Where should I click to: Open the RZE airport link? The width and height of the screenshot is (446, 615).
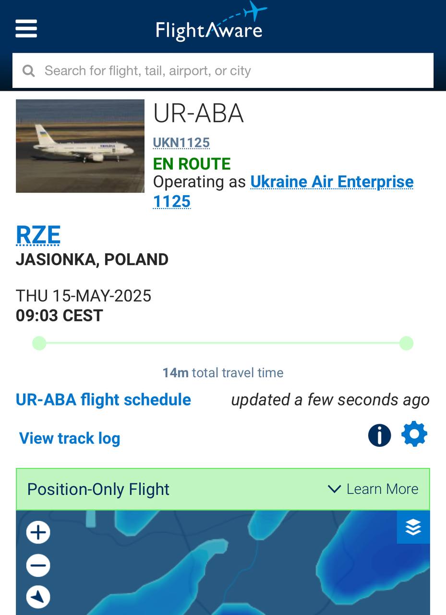tap(38, 235)
